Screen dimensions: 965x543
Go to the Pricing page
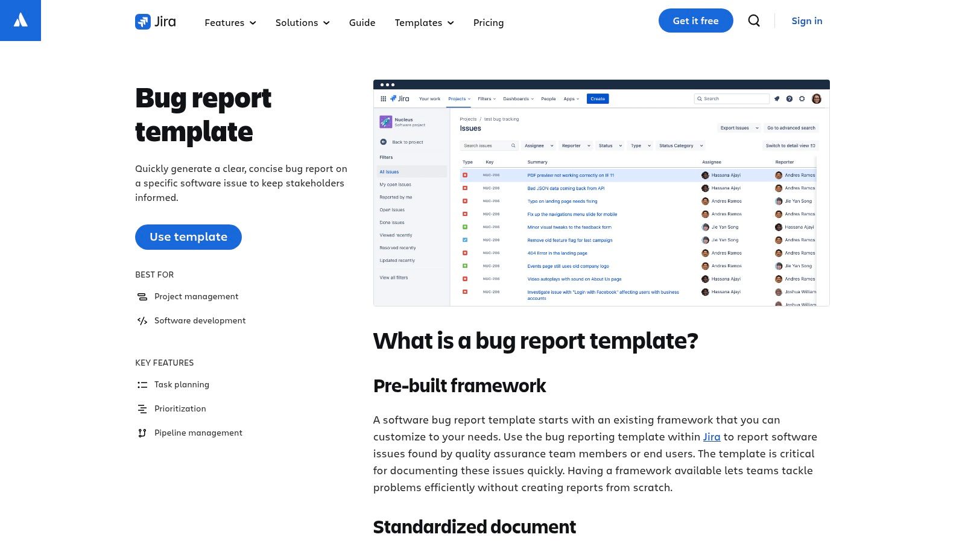click(x=489, y=22)
